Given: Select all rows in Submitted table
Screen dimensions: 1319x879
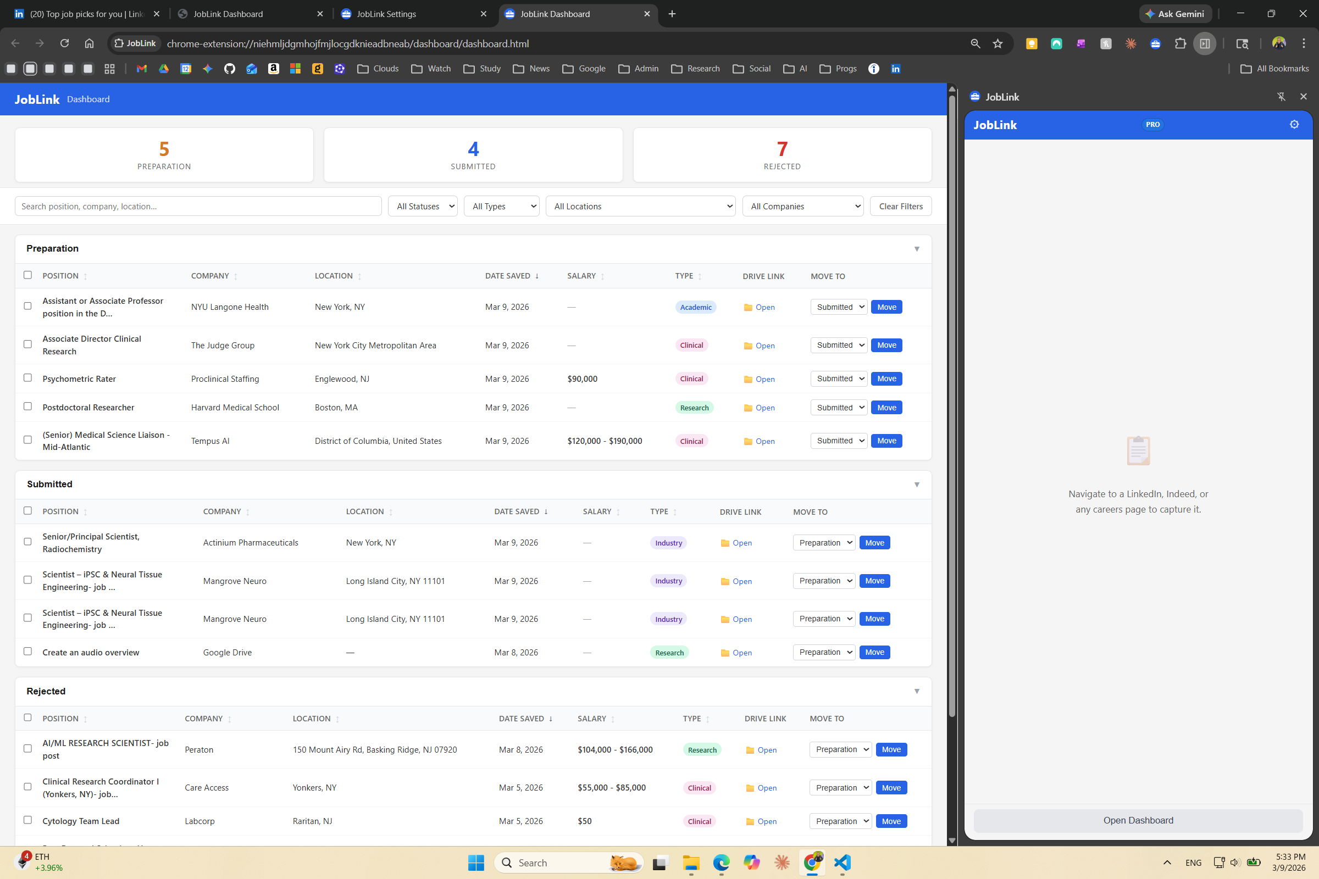Looking at the screenshot, I should coord(27,511).
